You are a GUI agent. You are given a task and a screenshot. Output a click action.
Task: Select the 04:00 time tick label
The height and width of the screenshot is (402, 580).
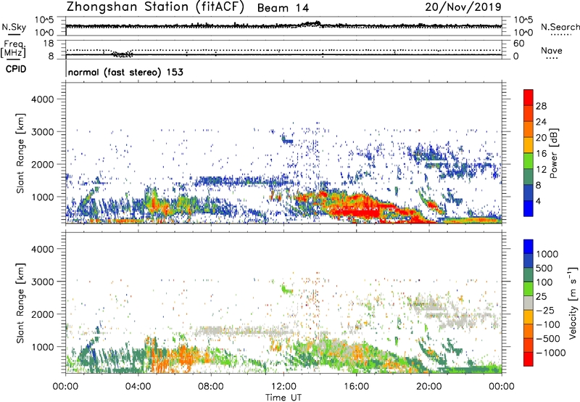point(138,387)
